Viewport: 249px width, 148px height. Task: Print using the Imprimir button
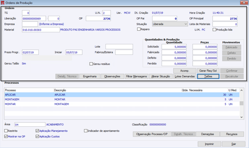coord(209,144)
